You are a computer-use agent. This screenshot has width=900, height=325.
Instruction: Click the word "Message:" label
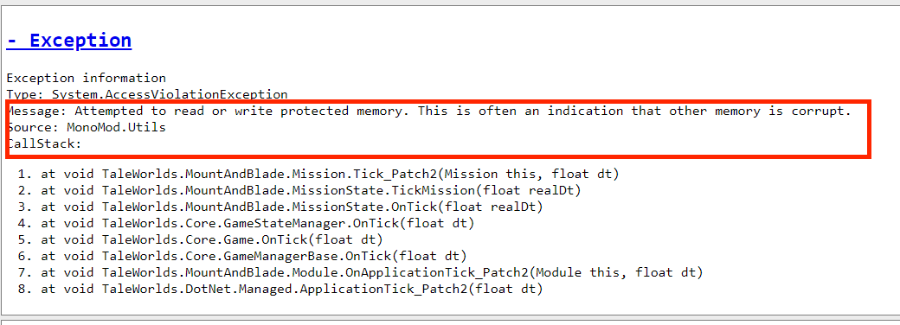36,111
